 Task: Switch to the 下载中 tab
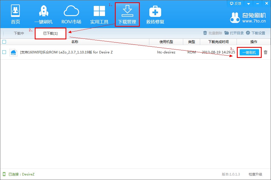point(19,33)
